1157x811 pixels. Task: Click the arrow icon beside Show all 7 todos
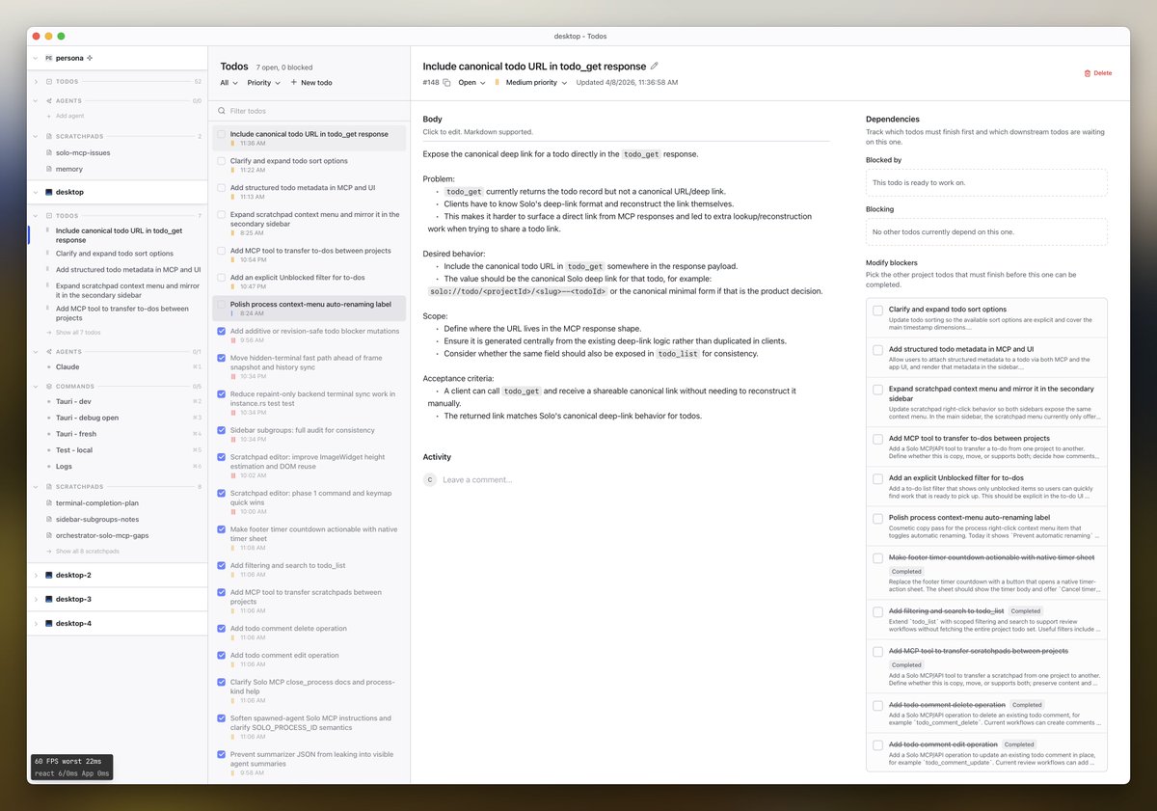(48, 332)
